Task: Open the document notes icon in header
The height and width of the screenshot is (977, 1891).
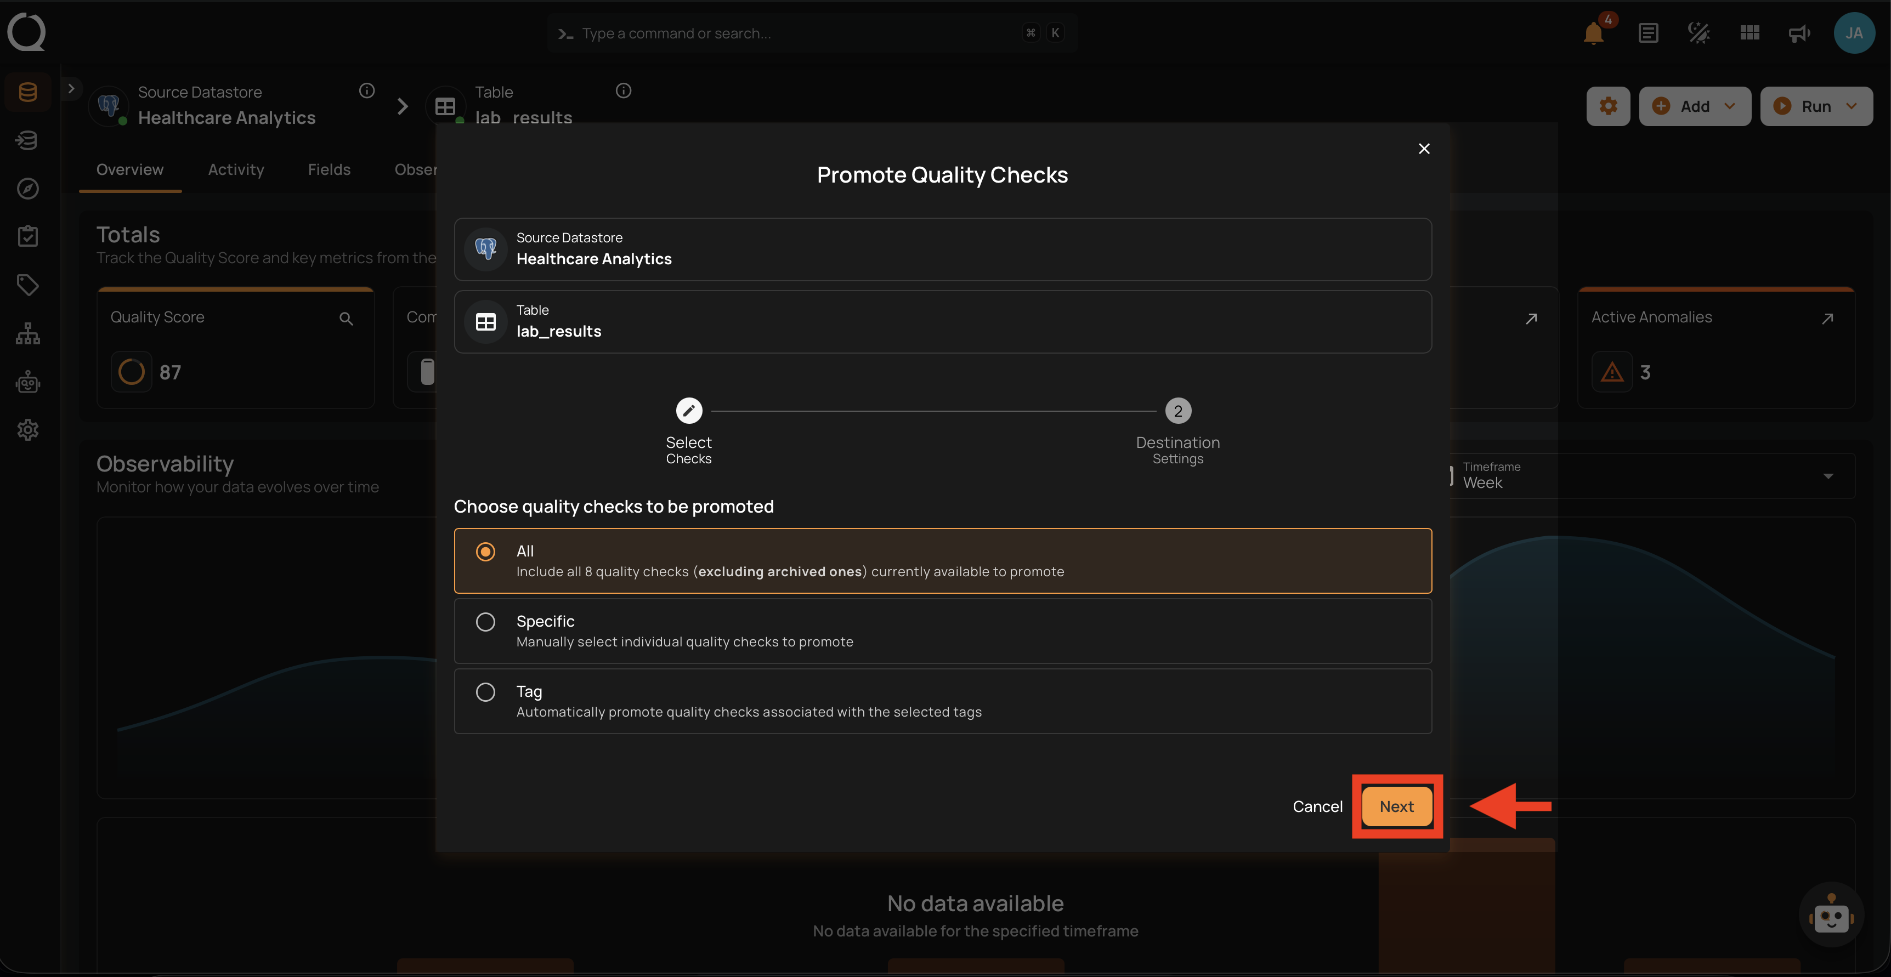Action: pos(1648,33)
